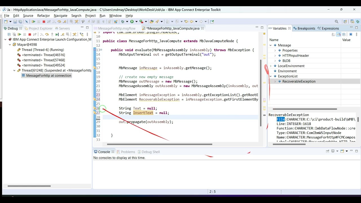Switch to the Breakpoints tab
This screenshot has width=361, height=203.
tap(304, 28)
